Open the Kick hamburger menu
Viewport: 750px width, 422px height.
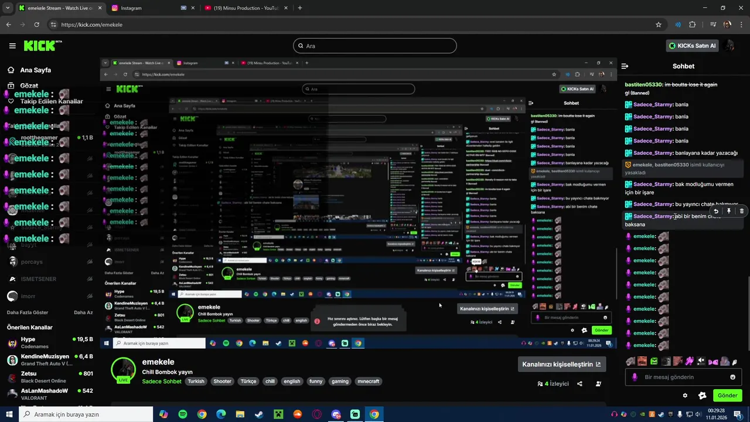(x=12, y=46)
